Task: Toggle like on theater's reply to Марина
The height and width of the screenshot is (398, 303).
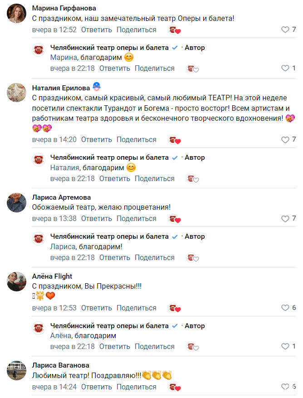Action: click(x=285, y=69)
